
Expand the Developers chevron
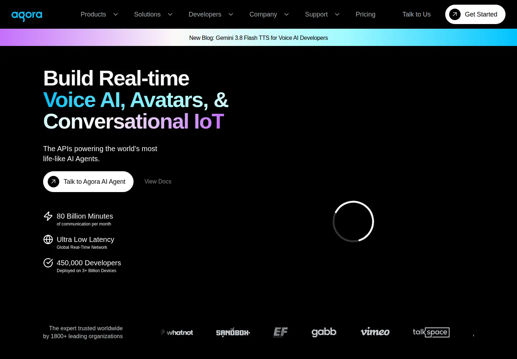(231, 14)
